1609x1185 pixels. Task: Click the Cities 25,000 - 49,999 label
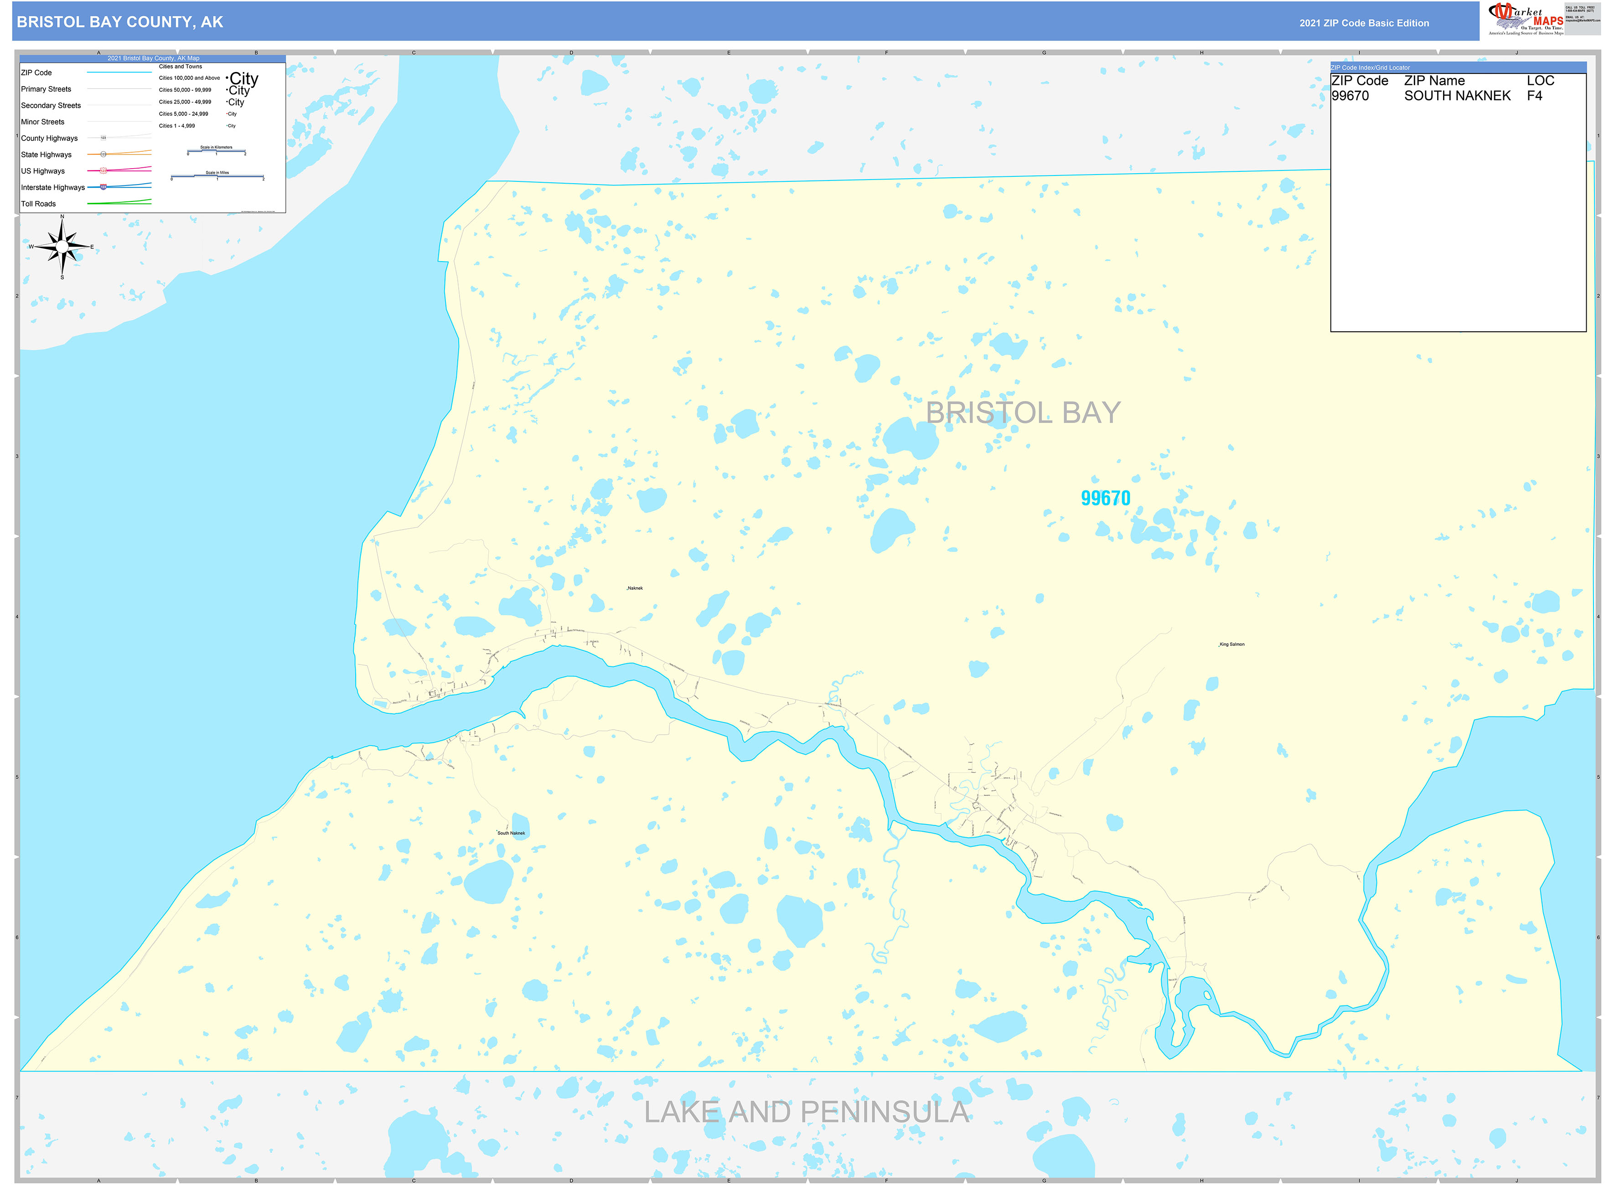click(x=185, y=103)
